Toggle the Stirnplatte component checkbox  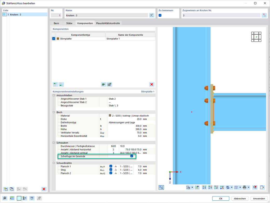tap(54, 39)
